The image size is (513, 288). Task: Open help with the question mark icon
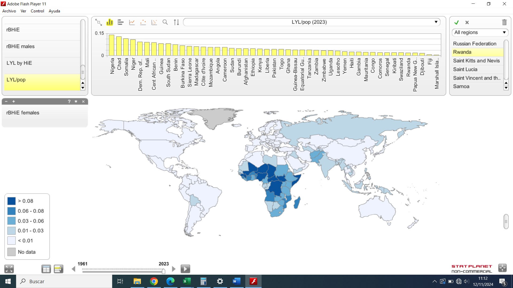[x=69, y=102]
